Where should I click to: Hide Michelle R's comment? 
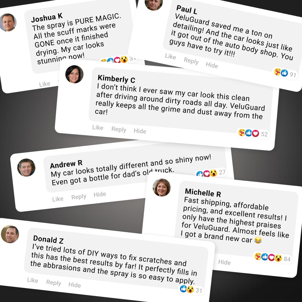(224, 262)
